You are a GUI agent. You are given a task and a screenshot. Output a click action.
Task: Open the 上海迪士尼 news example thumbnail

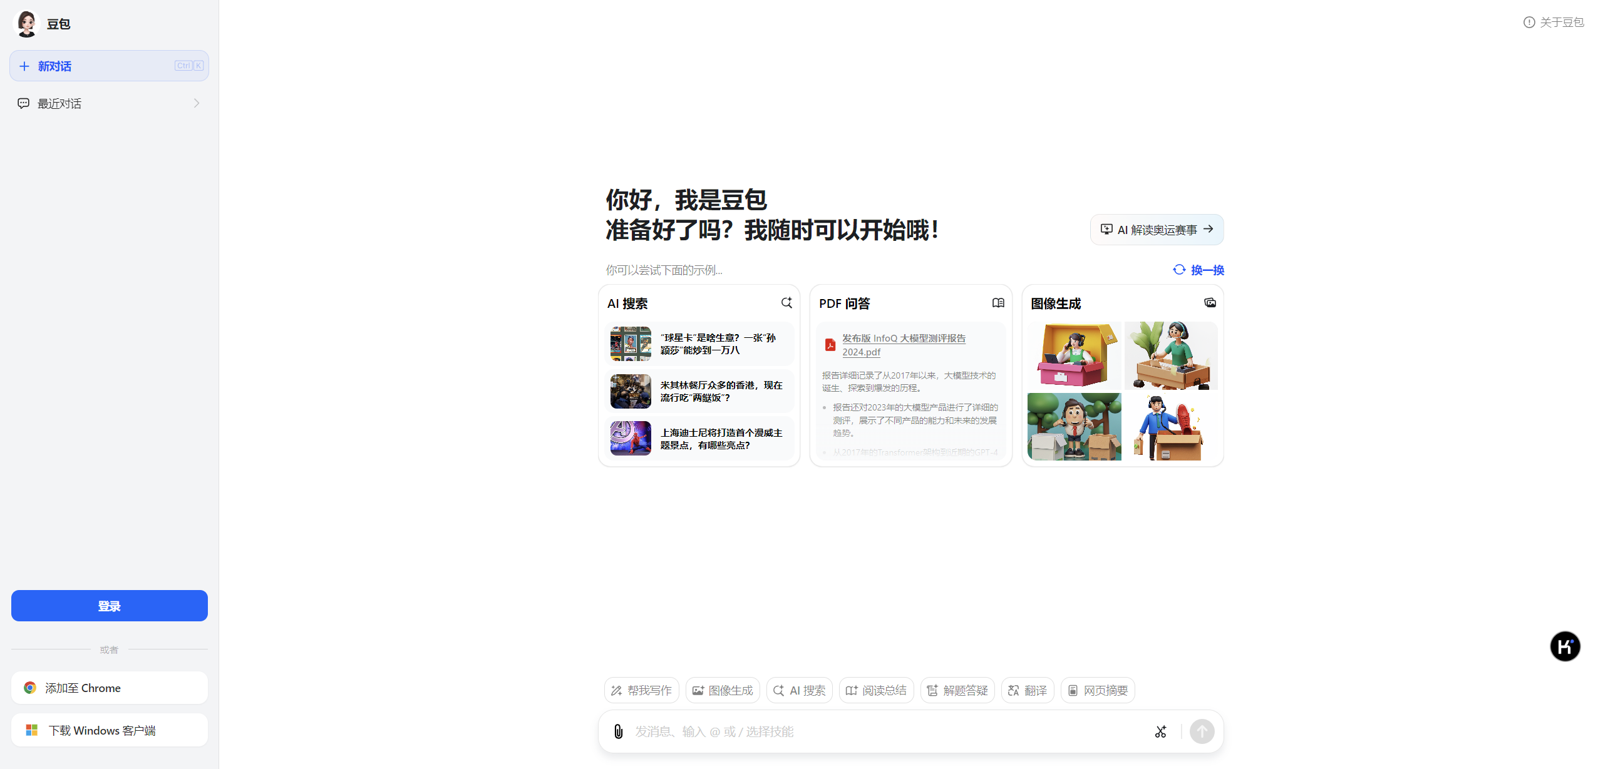(631, 438)
